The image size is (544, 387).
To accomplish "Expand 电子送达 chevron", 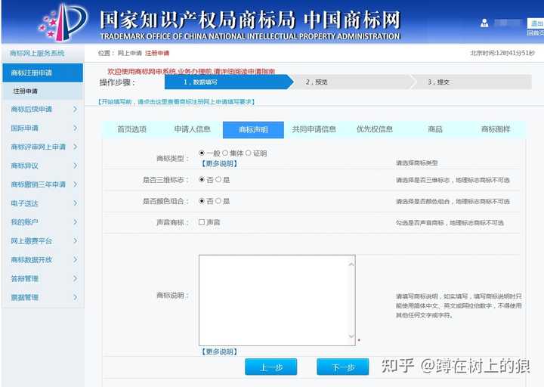I will tap(76, 203).
